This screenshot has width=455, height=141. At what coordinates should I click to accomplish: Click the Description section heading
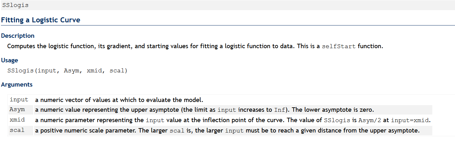tap(18, 36)
